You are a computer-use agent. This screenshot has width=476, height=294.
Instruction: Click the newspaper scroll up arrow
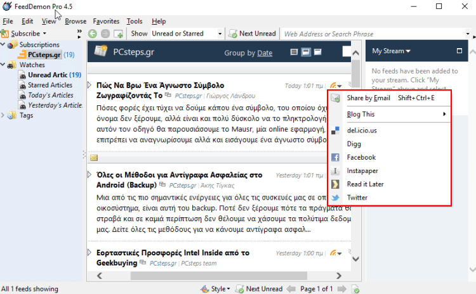coord(356,53)
